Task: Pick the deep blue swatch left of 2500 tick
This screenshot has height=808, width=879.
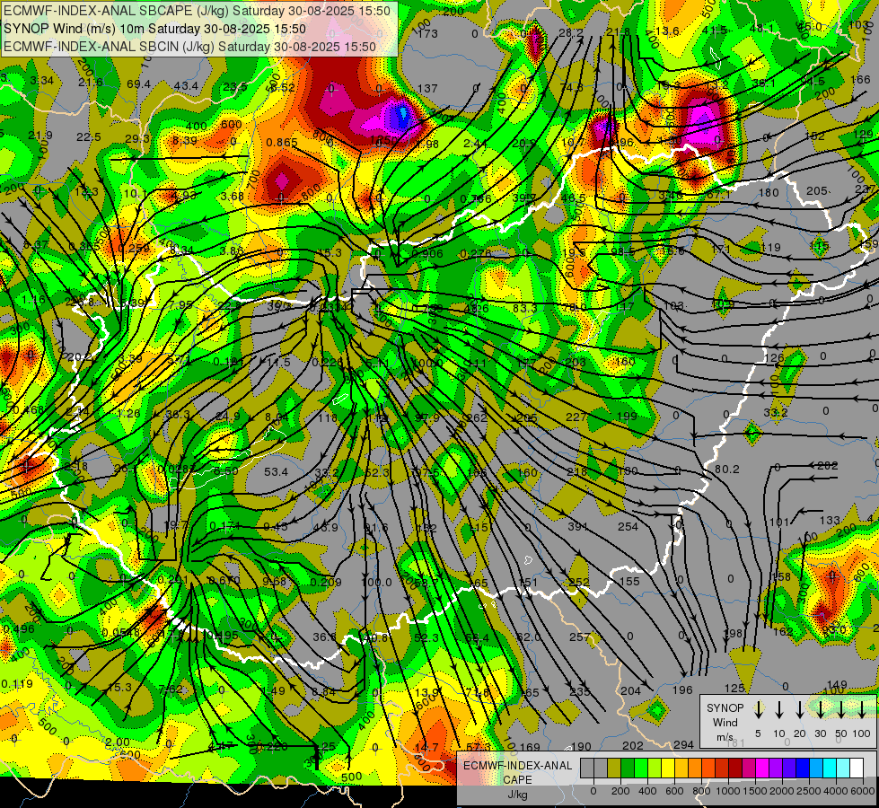Action: (x=803, y=768)
